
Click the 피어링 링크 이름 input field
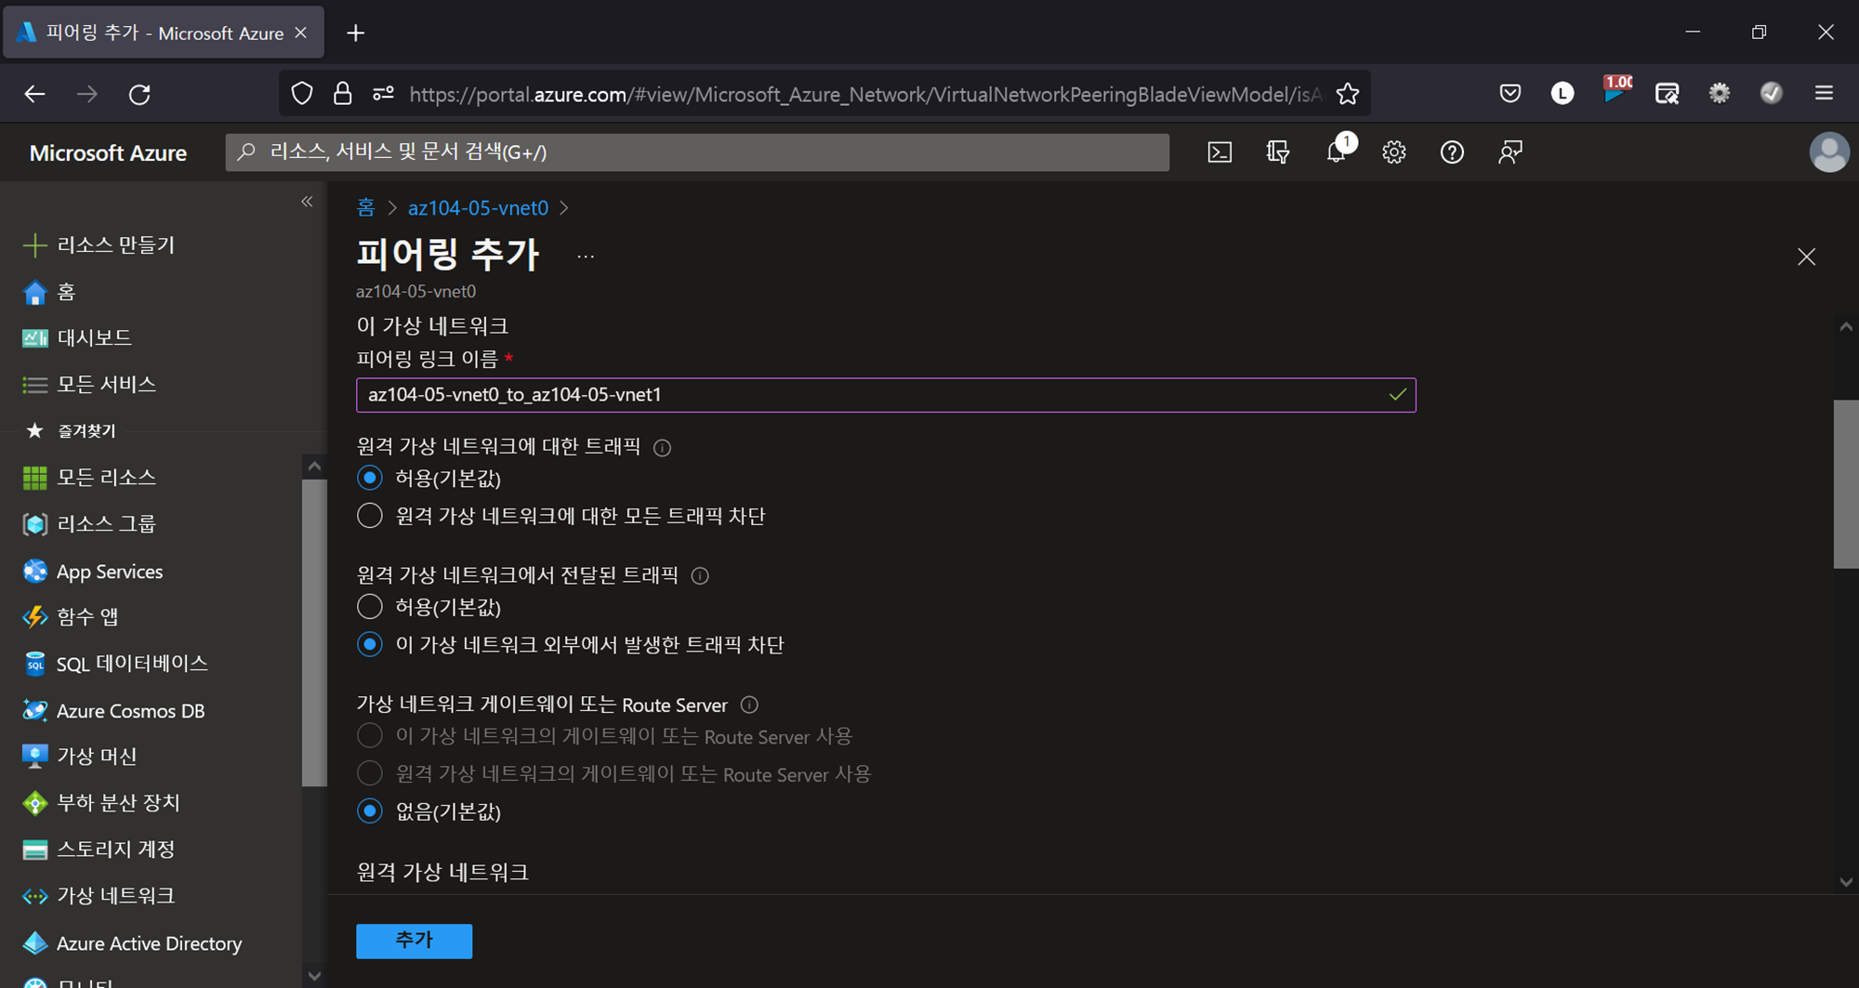click(885, 395)
